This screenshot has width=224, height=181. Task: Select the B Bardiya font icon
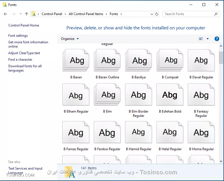click(139, 60)
